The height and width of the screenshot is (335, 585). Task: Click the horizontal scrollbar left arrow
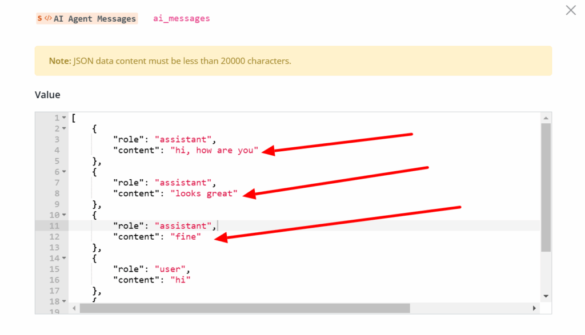pyautogui.click(x=74, y=308)
